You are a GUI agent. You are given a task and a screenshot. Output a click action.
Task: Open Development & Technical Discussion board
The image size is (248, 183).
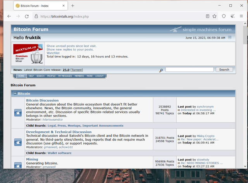[59, 132]
